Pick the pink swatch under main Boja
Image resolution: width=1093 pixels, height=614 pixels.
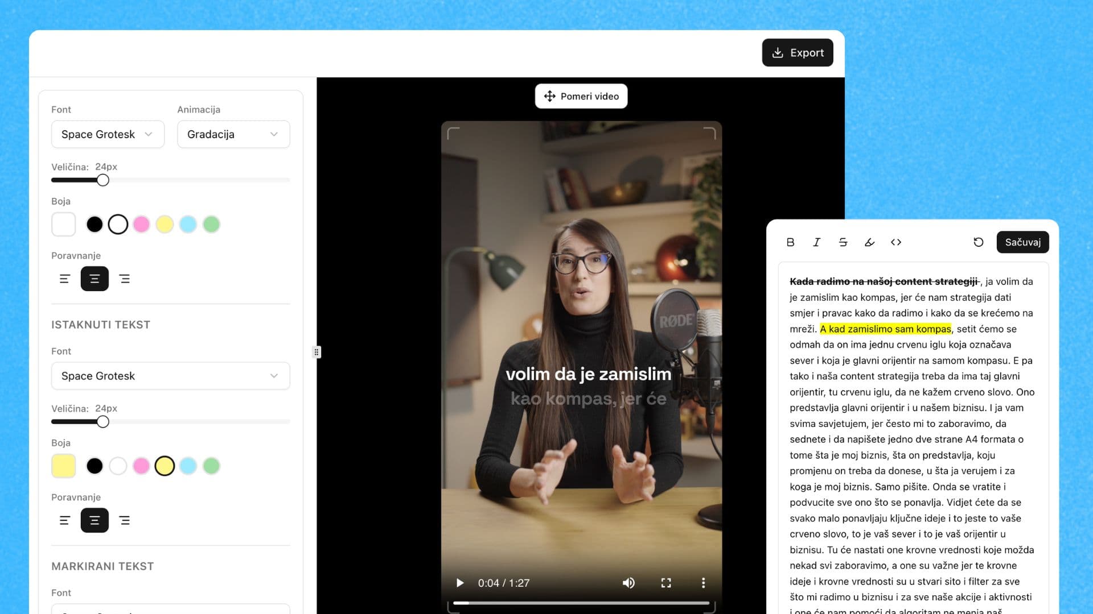tap(141, 225)
